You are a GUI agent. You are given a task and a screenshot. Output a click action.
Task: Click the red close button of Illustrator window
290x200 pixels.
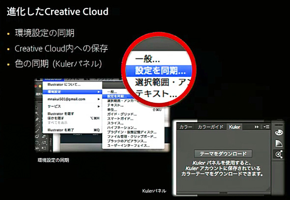tap(36, 86)
